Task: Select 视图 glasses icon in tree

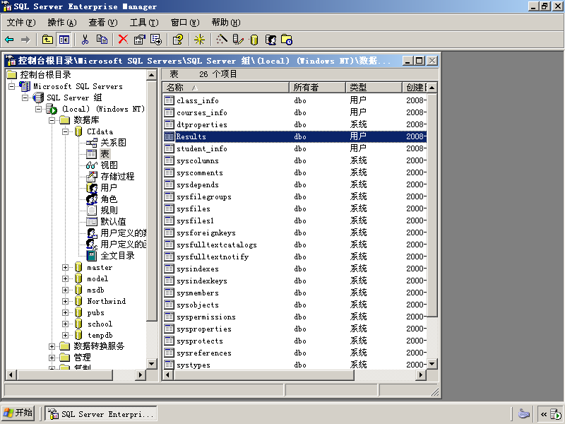Action: [x=92, y=165]
